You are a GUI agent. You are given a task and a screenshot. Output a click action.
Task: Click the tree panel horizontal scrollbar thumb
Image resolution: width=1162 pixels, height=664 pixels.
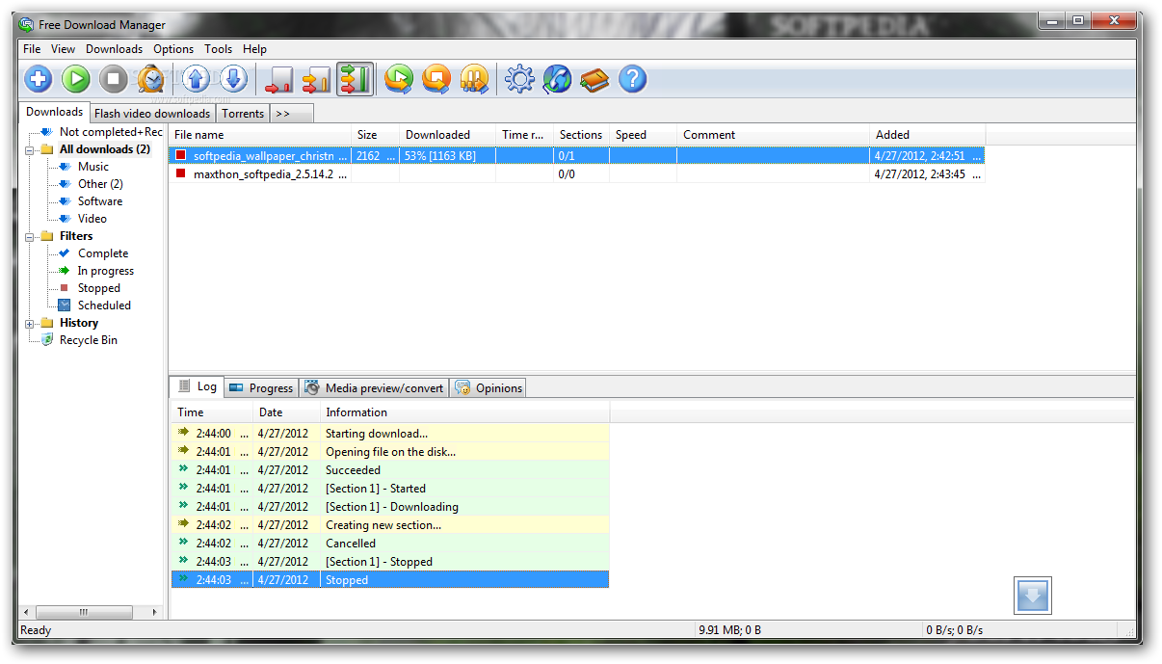(x=85, y=612)
